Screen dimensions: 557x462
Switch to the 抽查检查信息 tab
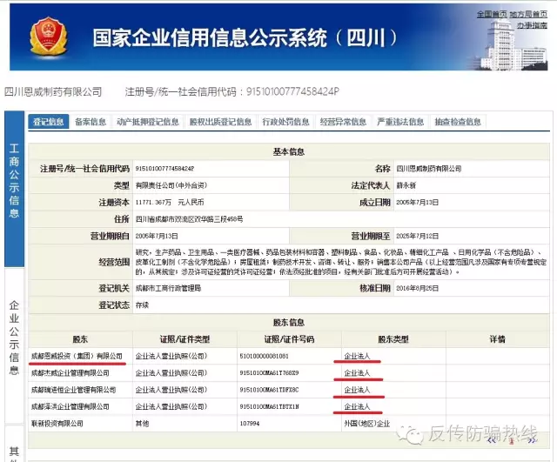point(458,122)
